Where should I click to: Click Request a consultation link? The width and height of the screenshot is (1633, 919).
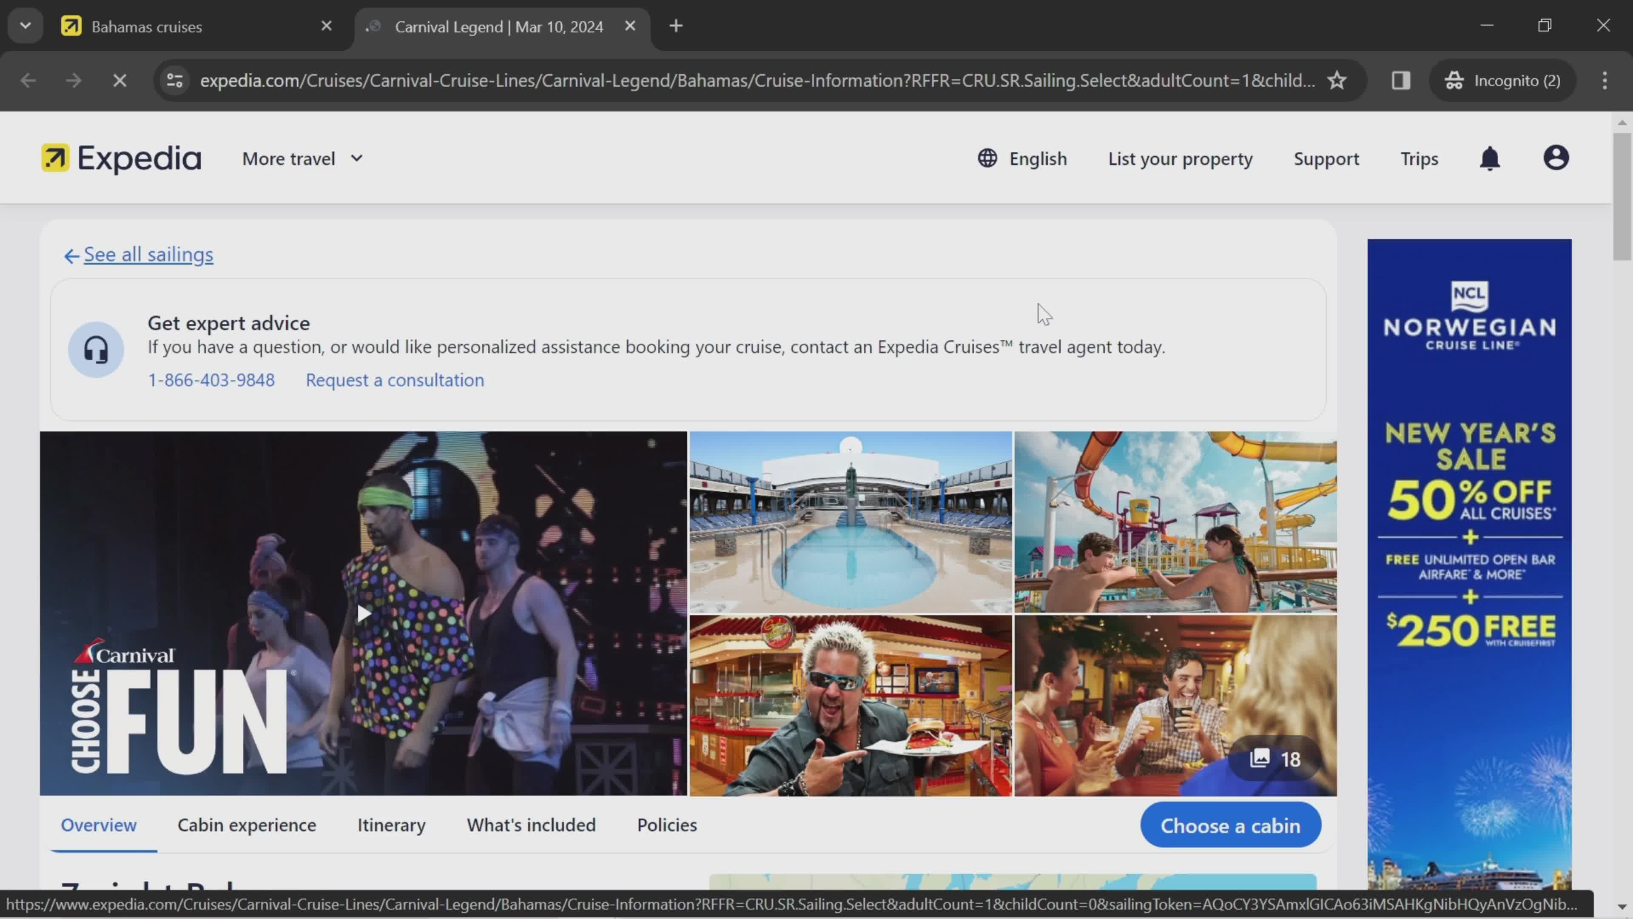(x=395, y=378)
